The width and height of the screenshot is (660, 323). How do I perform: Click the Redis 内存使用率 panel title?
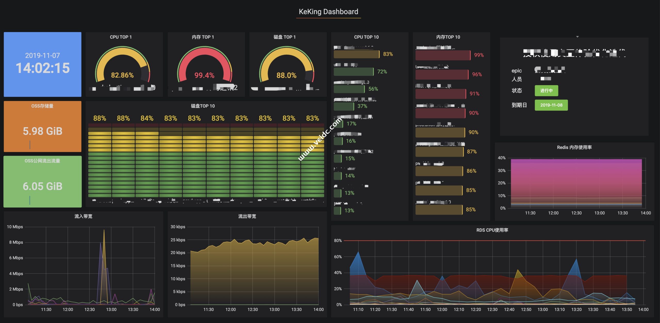pos(574,147)
